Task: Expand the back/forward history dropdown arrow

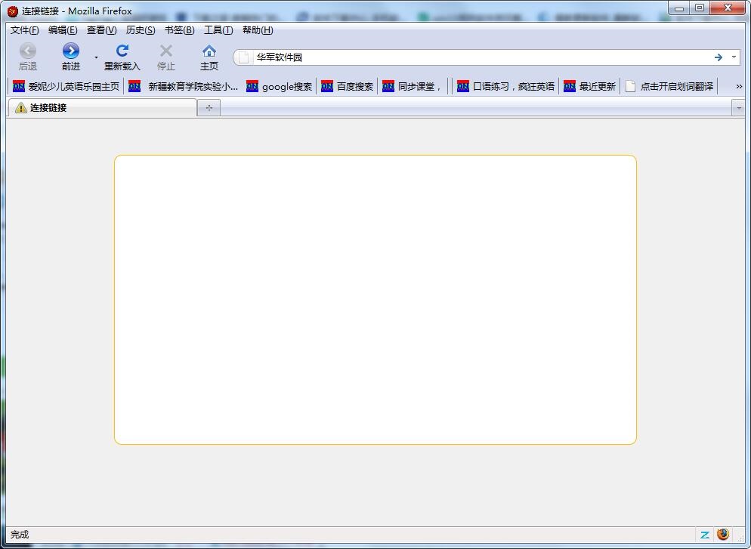Action: (x=96, y=57)
